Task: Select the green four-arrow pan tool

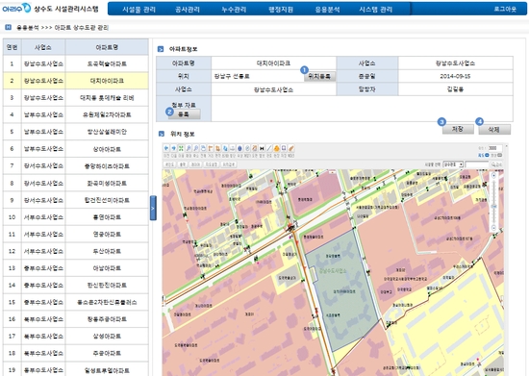Action: [181, 148]
